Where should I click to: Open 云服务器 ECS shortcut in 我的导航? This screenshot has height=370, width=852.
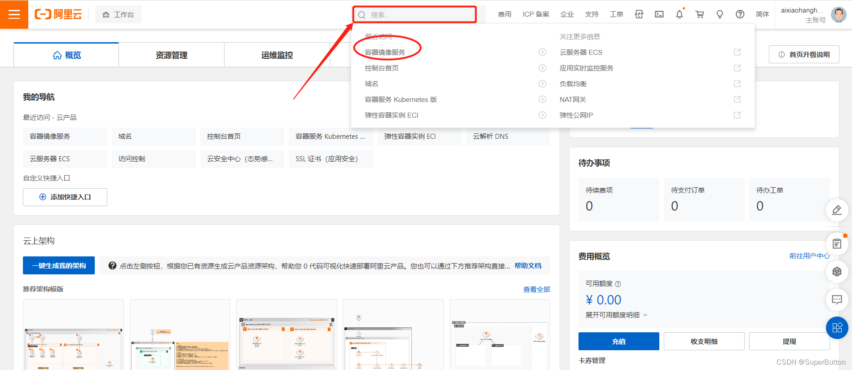[65, 159]
